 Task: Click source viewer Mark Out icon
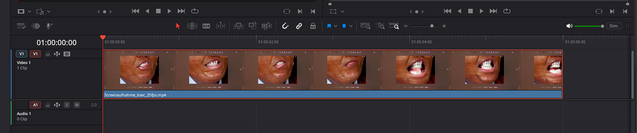313,12
